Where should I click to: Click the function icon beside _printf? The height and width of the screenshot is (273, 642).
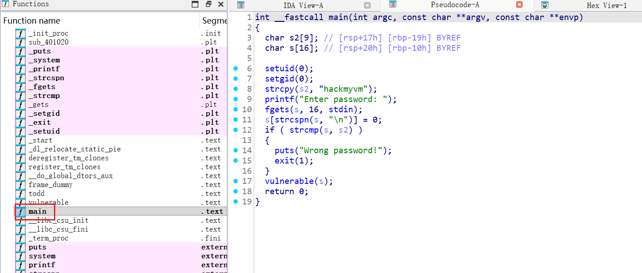[x=21, y=69]
